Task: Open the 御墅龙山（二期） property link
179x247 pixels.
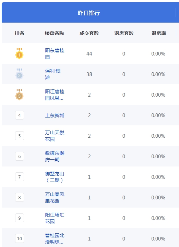Action: click(x=55, y=177)
